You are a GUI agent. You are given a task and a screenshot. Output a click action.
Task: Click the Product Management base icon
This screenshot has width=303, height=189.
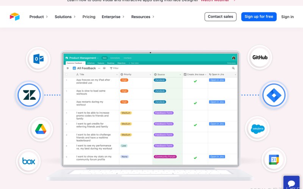tap(67, 58)
